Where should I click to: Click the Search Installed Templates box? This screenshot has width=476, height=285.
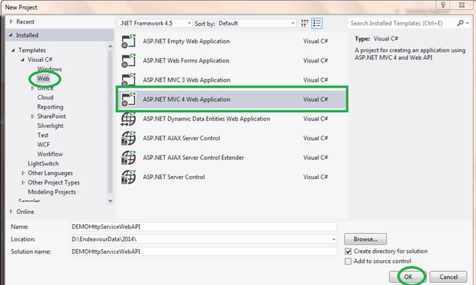tap(402, 24)
